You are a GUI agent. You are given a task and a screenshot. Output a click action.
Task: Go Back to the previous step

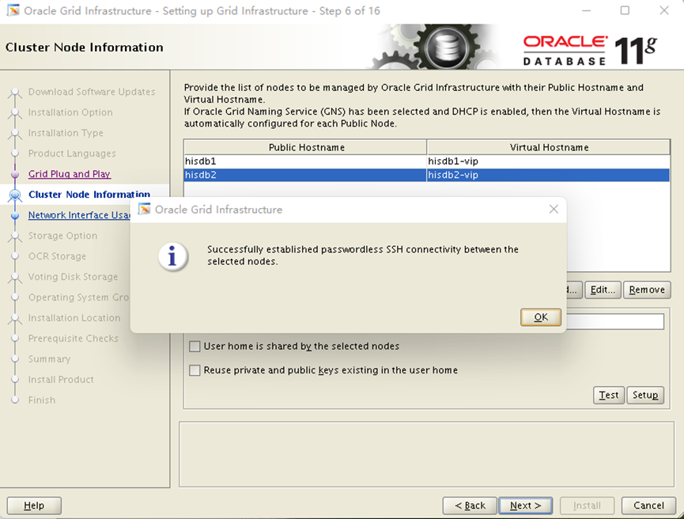pyautogui.click(x=470, y=506)
